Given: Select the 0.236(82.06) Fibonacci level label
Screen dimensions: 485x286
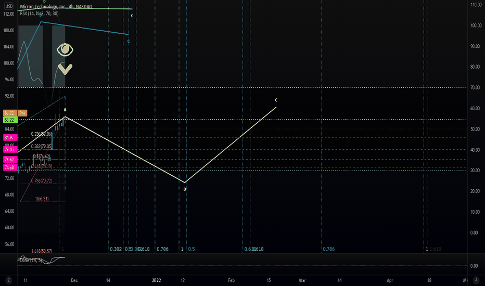Looking at the screenshot, I should (x=42, y=134).
